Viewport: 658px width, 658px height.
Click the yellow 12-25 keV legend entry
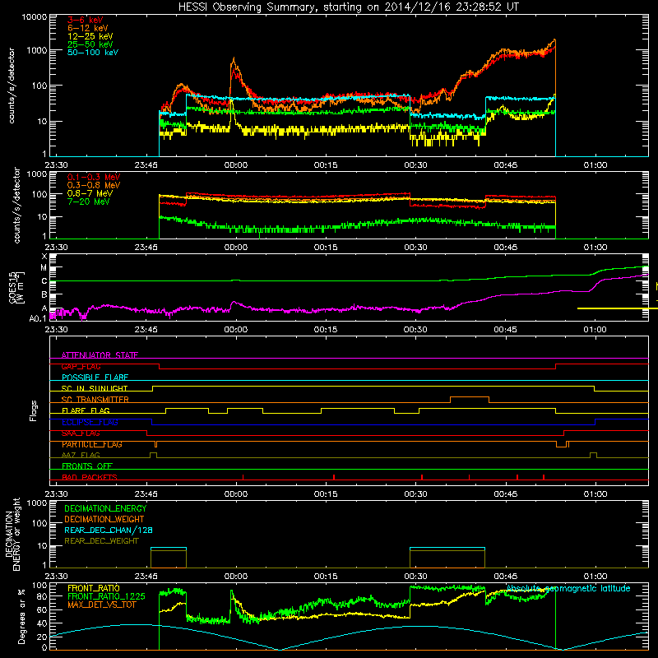point(90,36)
